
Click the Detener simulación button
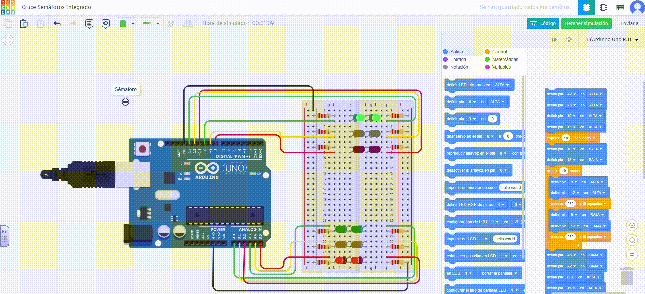[x=586, y=23]
